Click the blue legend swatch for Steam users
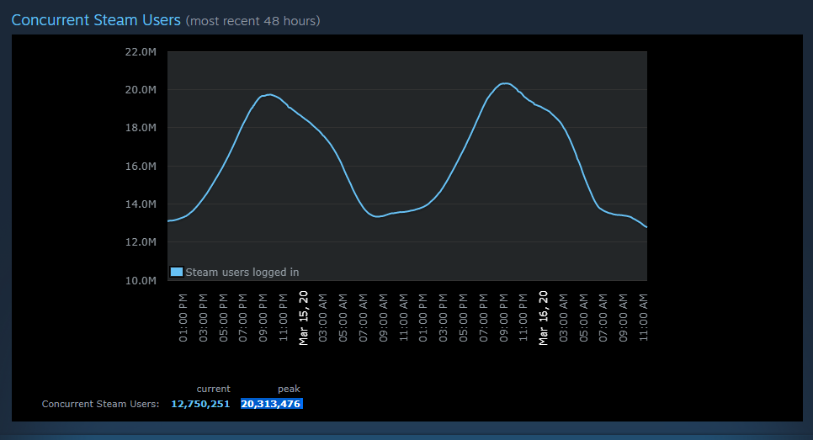 click(177, 272)
